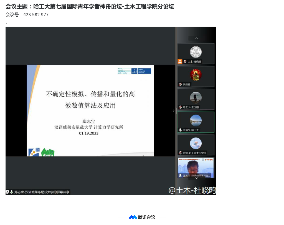284x225 pixels.
Task: Click muted microphone icon of 土木-杜晓鸥
Action: coord(185,62)
